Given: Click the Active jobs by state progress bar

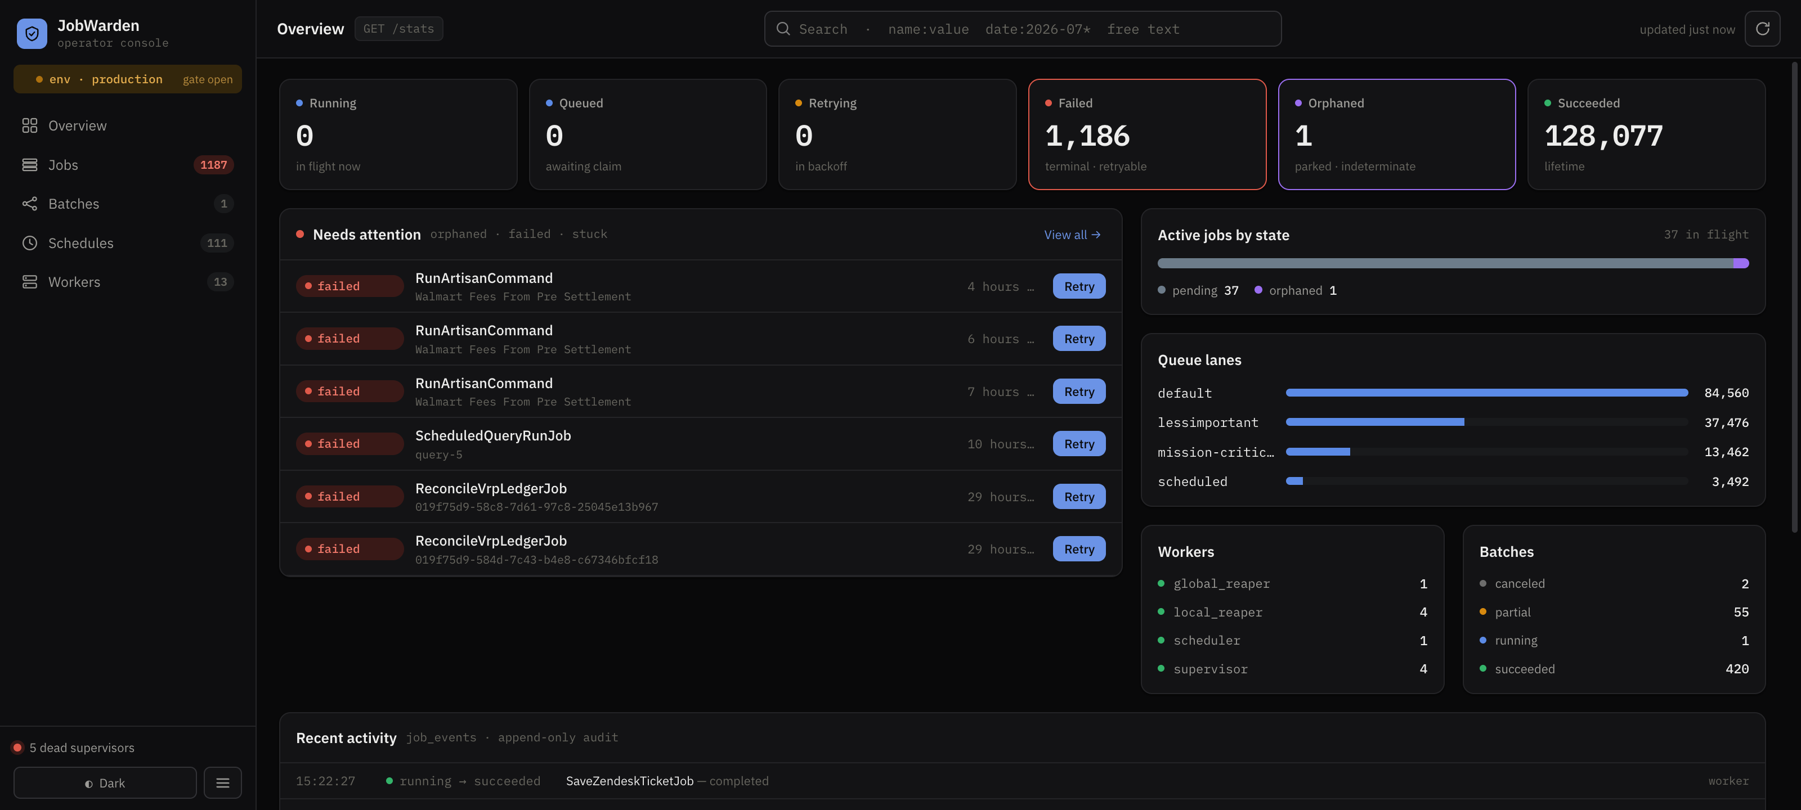Looking at the screenshot, I should tap(1453, 263).
